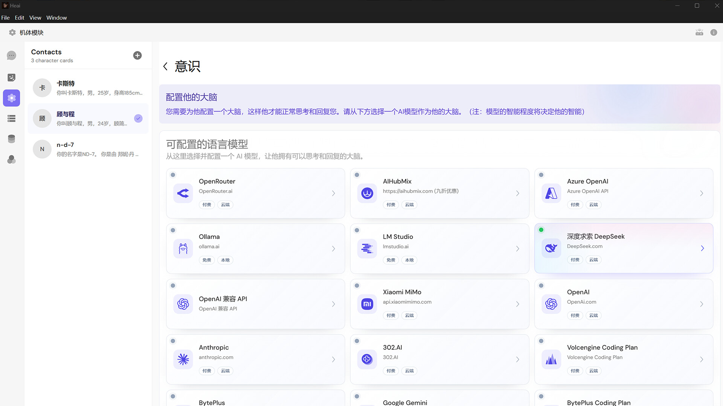The image size is (723, 406).
Task: Click the OpenAI.com card logo icon
Action: (551, 304)
